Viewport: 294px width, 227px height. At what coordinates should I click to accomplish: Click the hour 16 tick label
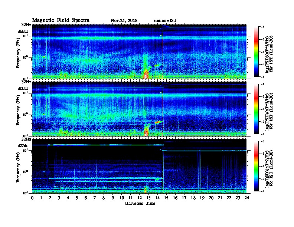click(x=175, y=198)
